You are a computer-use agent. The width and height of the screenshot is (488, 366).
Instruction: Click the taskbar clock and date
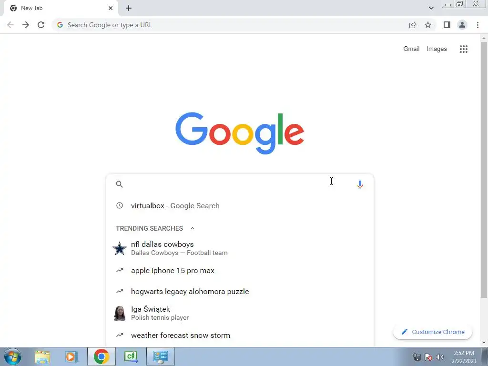(x=464, y=357)
